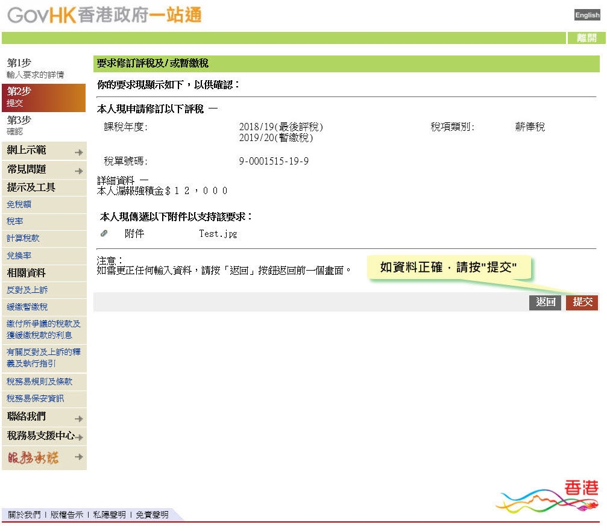The height and width of the screenshot is (531, 607).
Task: Click the 2019/20(暫繳稅) year text
Action: (276, 138)
